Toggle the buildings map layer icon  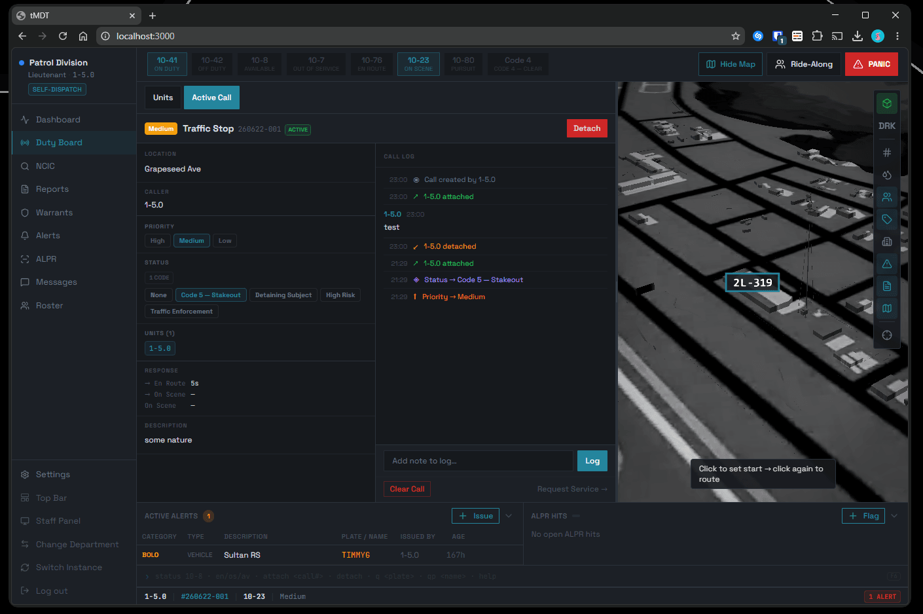[x=887, y=242]
